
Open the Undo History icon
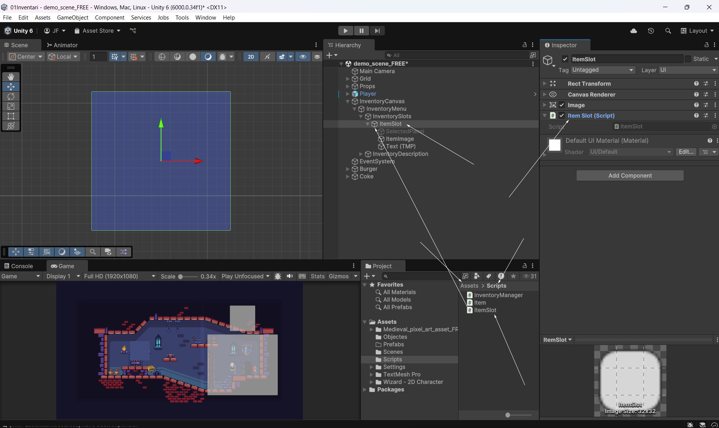pyautogui.click(x=651, y=31)
